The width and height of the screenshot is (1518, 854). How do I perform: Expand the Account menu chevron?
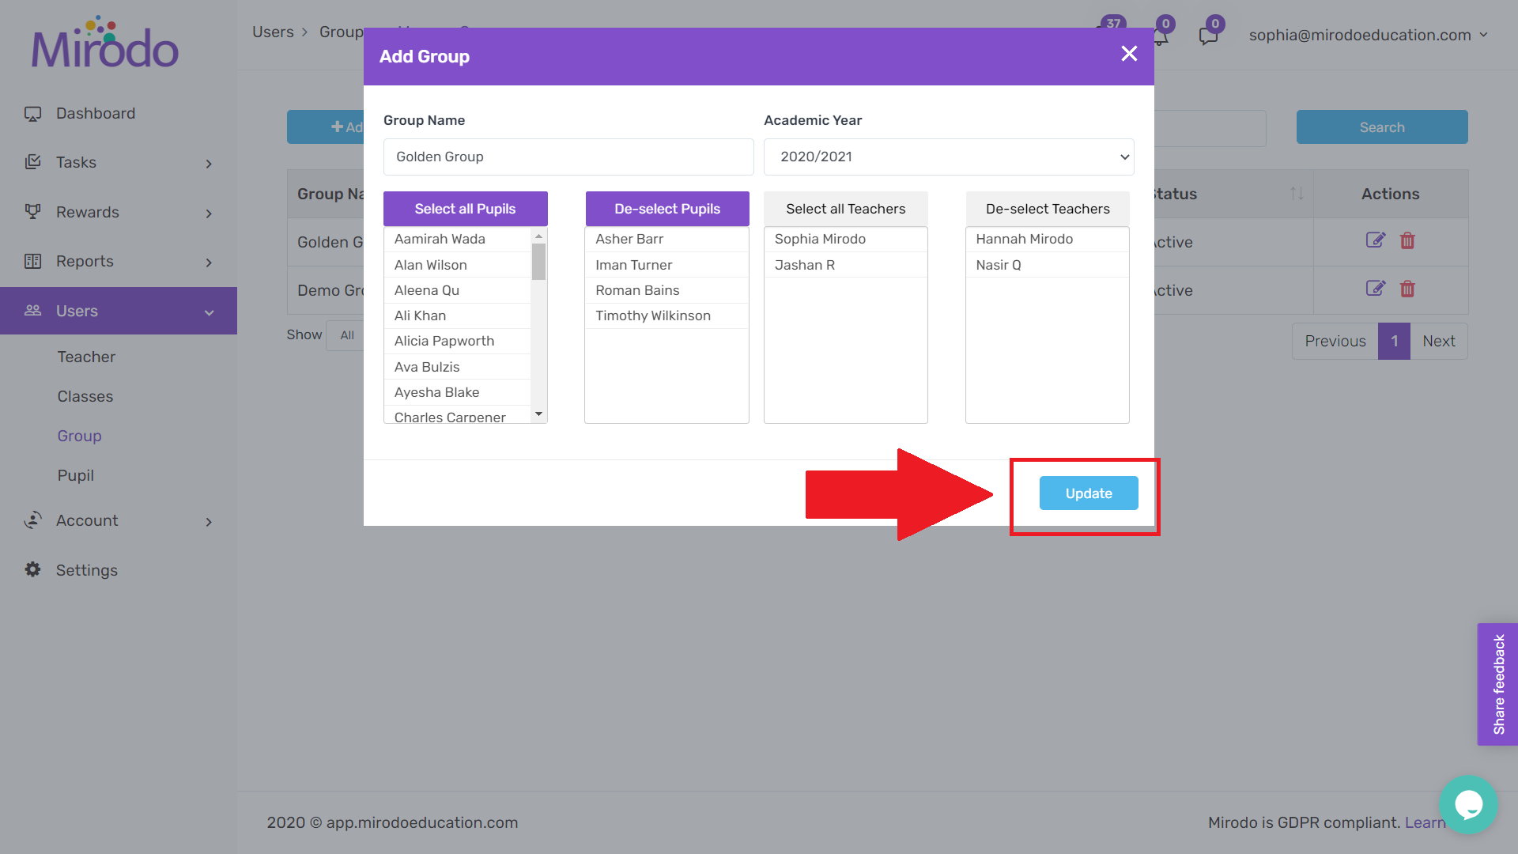tap(209, 522)
